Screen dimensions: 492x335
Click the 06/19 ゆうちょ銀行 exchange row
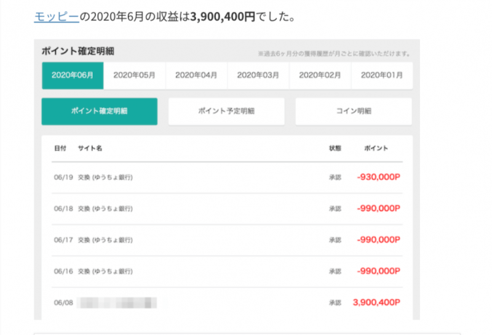tap(227, 177)
